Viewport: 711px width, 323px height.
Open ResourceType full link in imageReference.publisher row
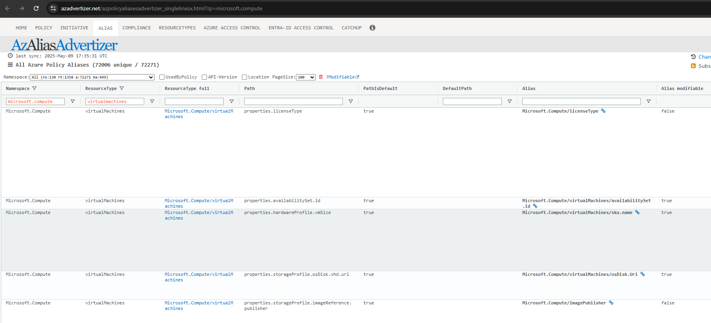(x=199, y=306)
